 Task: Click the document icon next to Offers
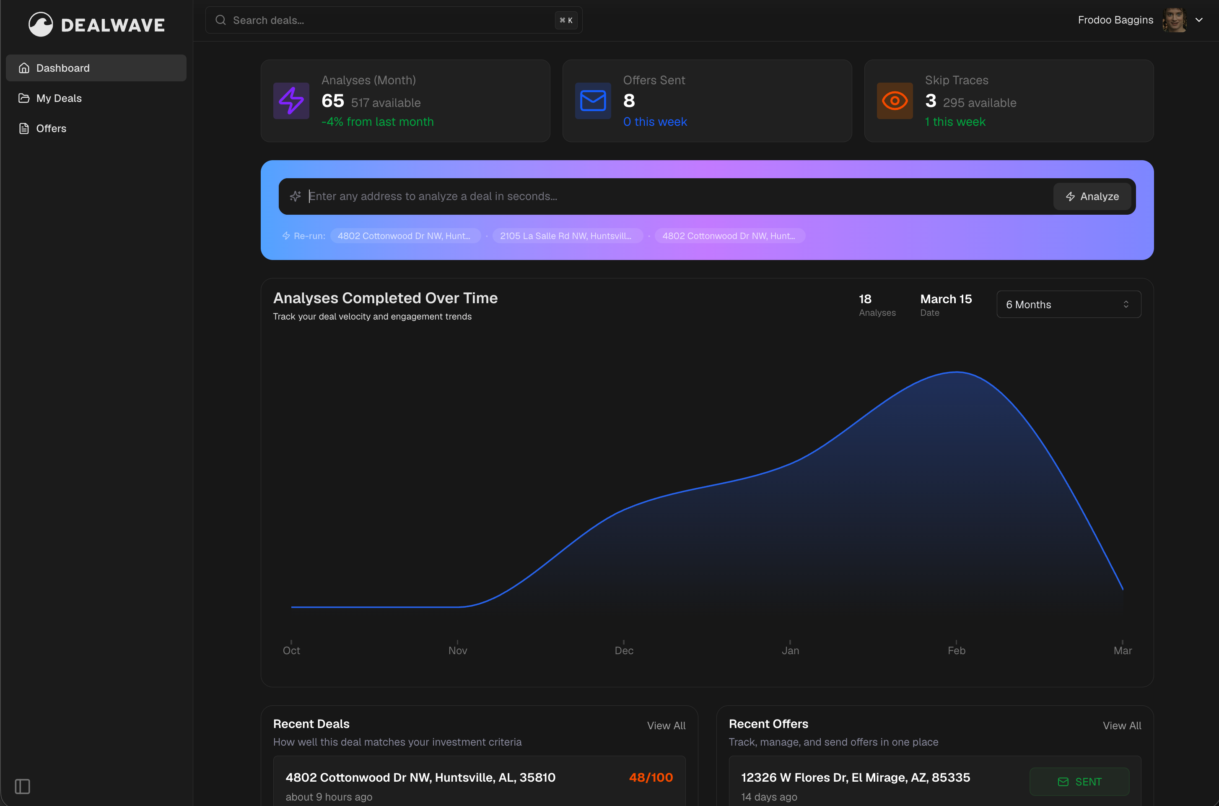click(x=23, y=128)
